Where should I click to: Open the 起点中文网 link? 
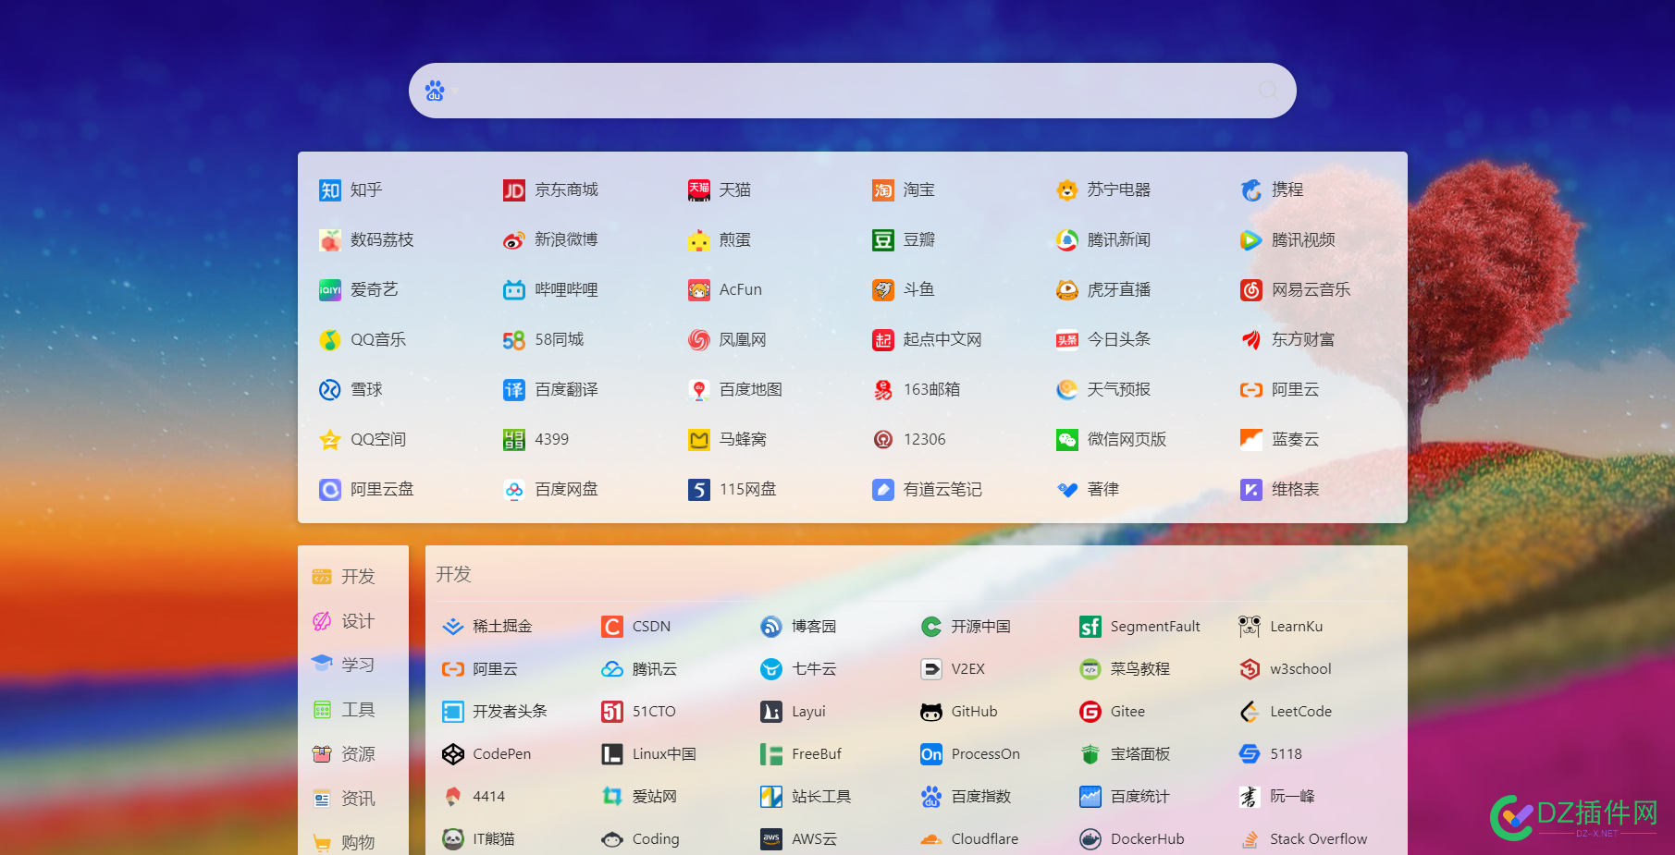pos(927,340)
